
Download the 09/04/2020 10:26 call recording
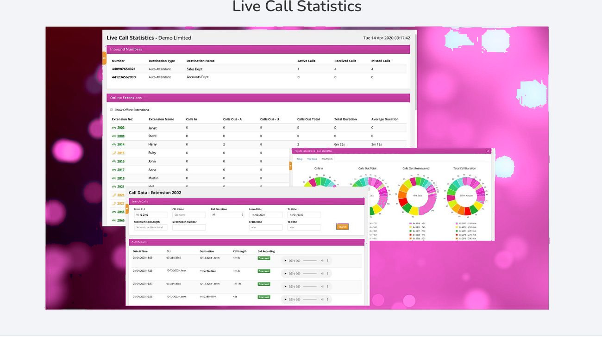[x=264, y=297]
